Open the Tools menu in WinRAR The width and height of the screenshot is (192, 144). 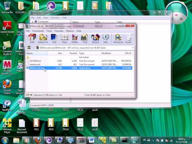[49, 31]
